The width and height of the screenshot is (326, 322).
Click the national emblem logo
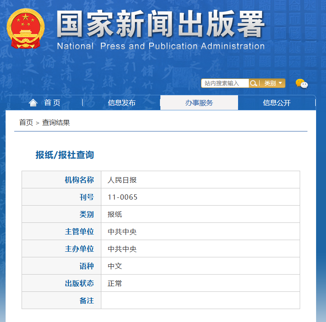(x=25, y=28)
